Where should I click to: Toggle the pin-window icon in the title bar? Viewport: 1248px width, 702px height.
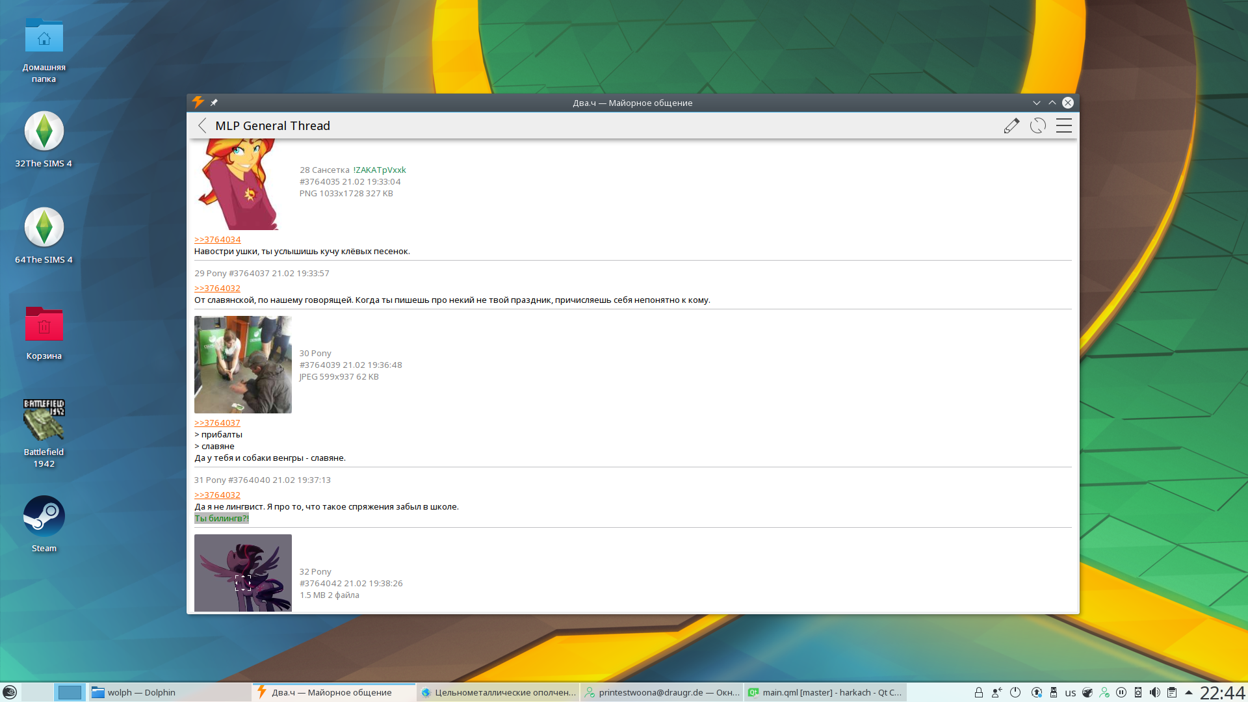coord(214,103)
